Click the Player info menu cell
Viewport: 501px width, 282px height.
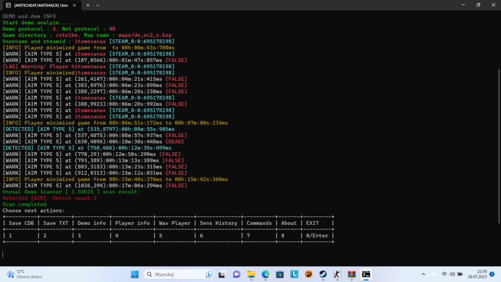[132, 223]
